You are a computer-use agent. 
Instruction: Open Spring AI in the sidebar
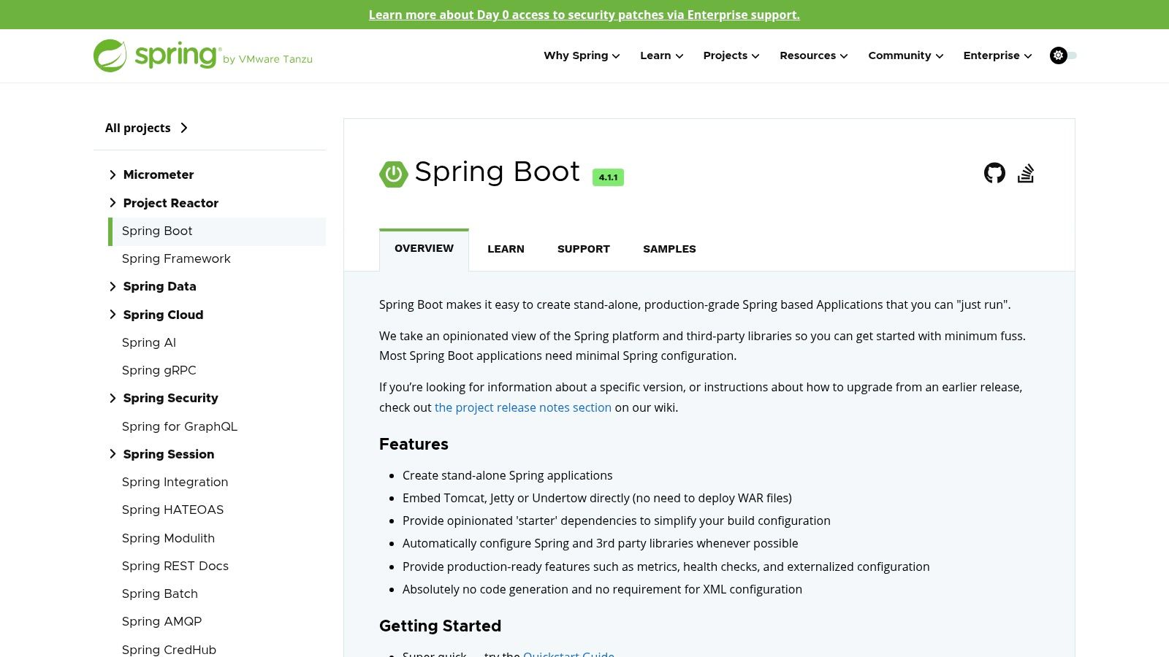pyautogui.click(x=149, y=342)
